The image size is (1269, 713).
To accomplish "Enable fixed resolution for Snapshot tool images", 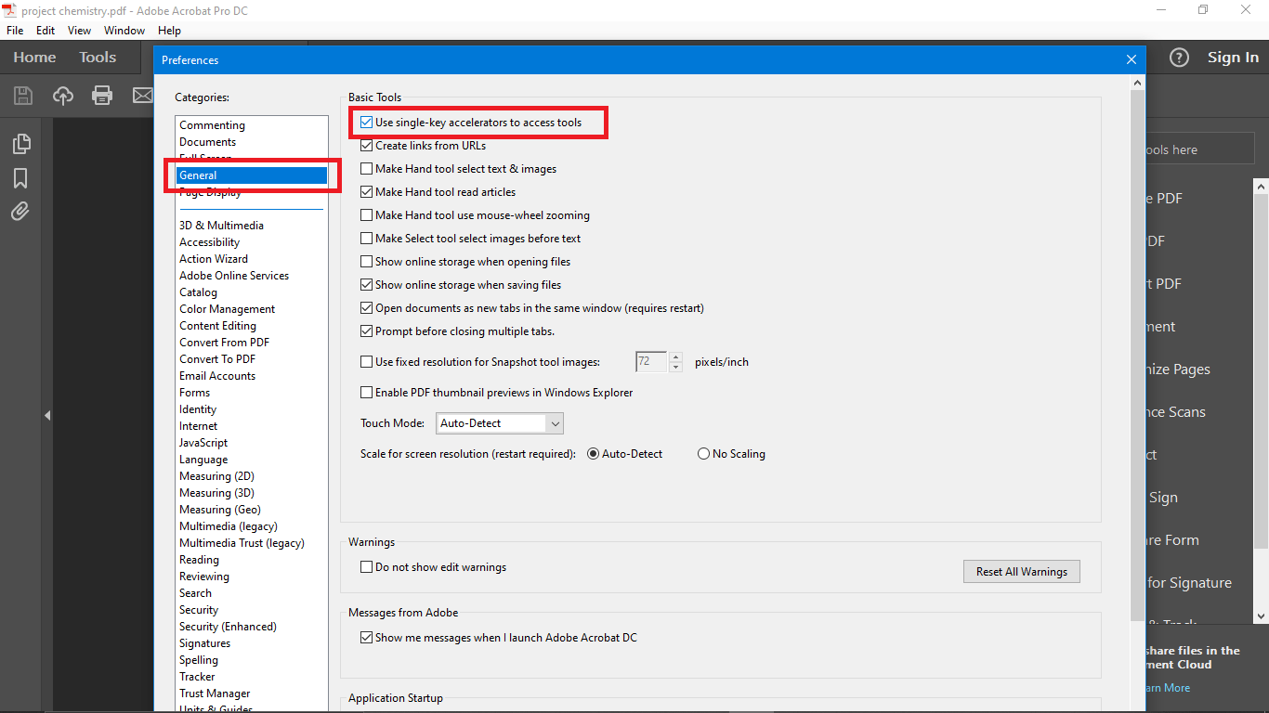I will 366,362.
